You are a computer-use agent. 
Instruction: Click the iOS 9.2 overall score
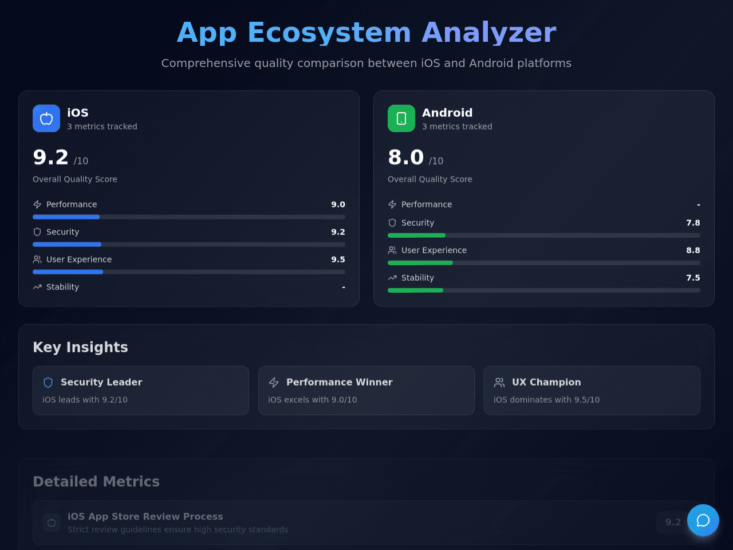51,157
